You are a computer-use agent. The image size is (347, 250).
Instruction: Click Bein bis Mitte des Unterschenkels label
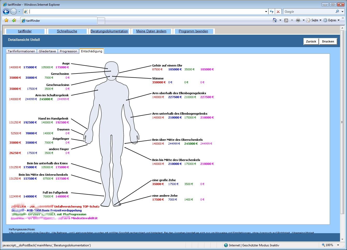(43, 175)
